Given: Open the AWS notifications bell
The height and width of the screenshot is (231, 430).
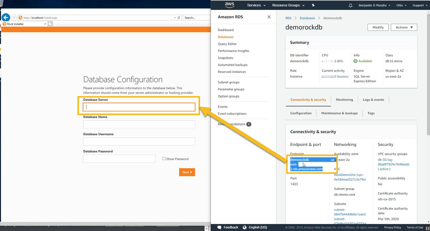Looking at the screenshot, I should tap(350, 5).
